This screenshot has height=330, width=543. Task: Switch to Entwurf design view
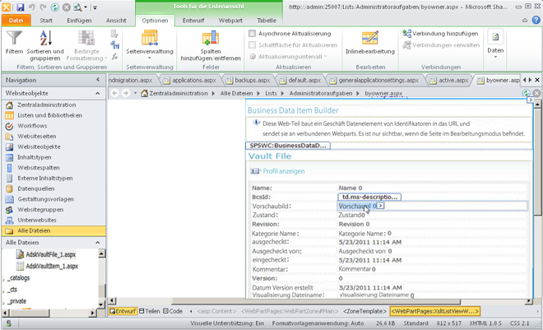pyautogui.click(x=123, y=311)
